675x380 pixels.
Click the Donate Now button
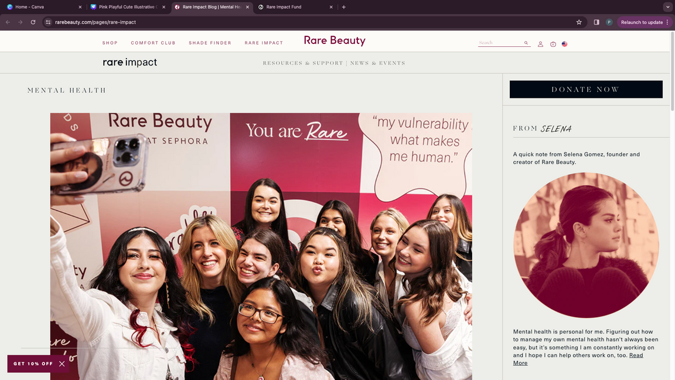tap(586, 89)
